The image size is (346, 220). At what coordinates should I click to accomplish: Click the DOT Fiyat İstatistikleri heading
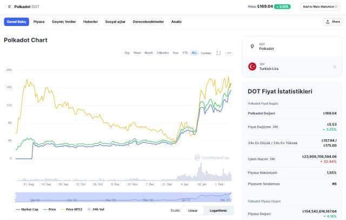click(x=280, y=92)
